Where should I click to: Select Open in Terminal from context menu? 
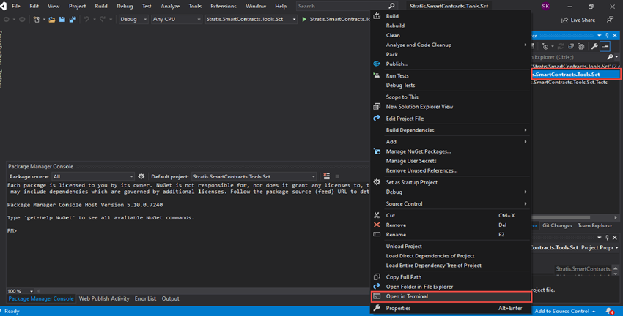[x=407, y=296]
